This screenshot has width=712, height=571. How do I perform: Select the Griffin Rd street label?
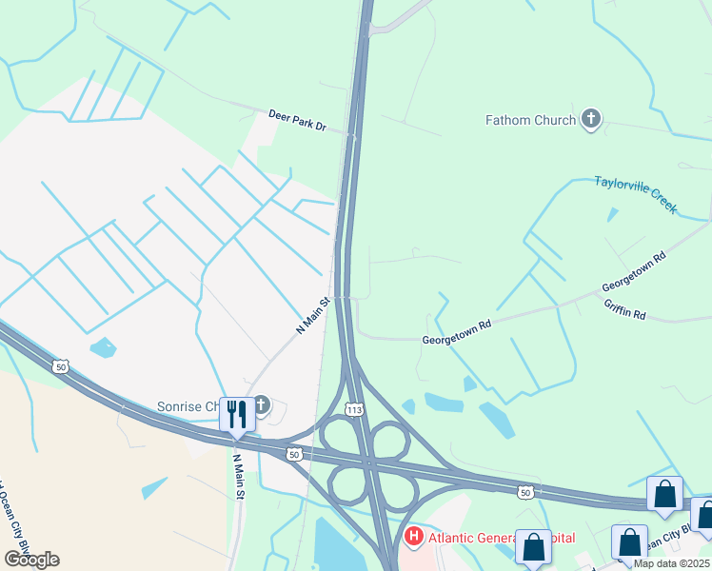tap(624, 309)
